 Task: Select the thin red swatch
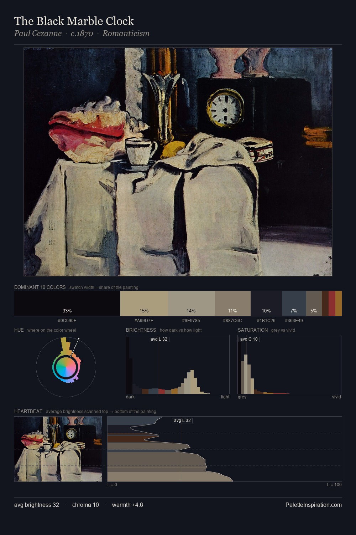pos(332,304)
